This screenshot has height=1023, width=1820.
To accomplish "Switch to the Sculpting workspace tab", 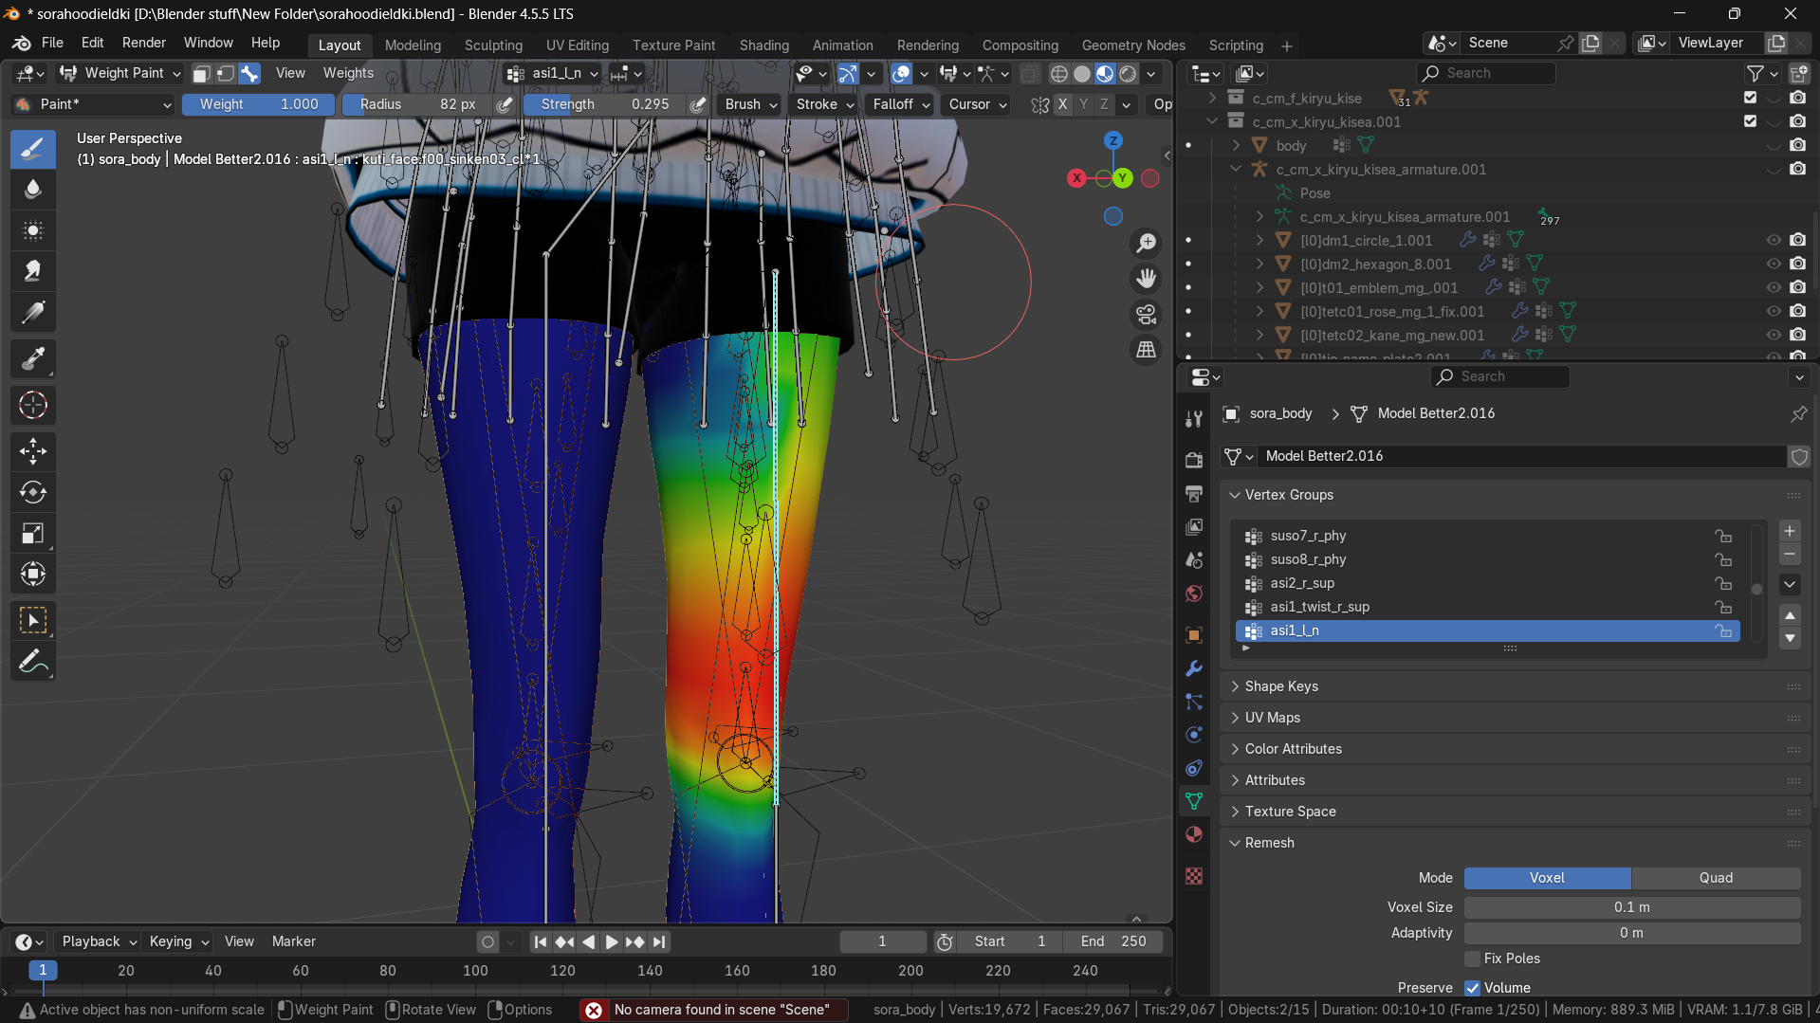I will pos(493,46).
